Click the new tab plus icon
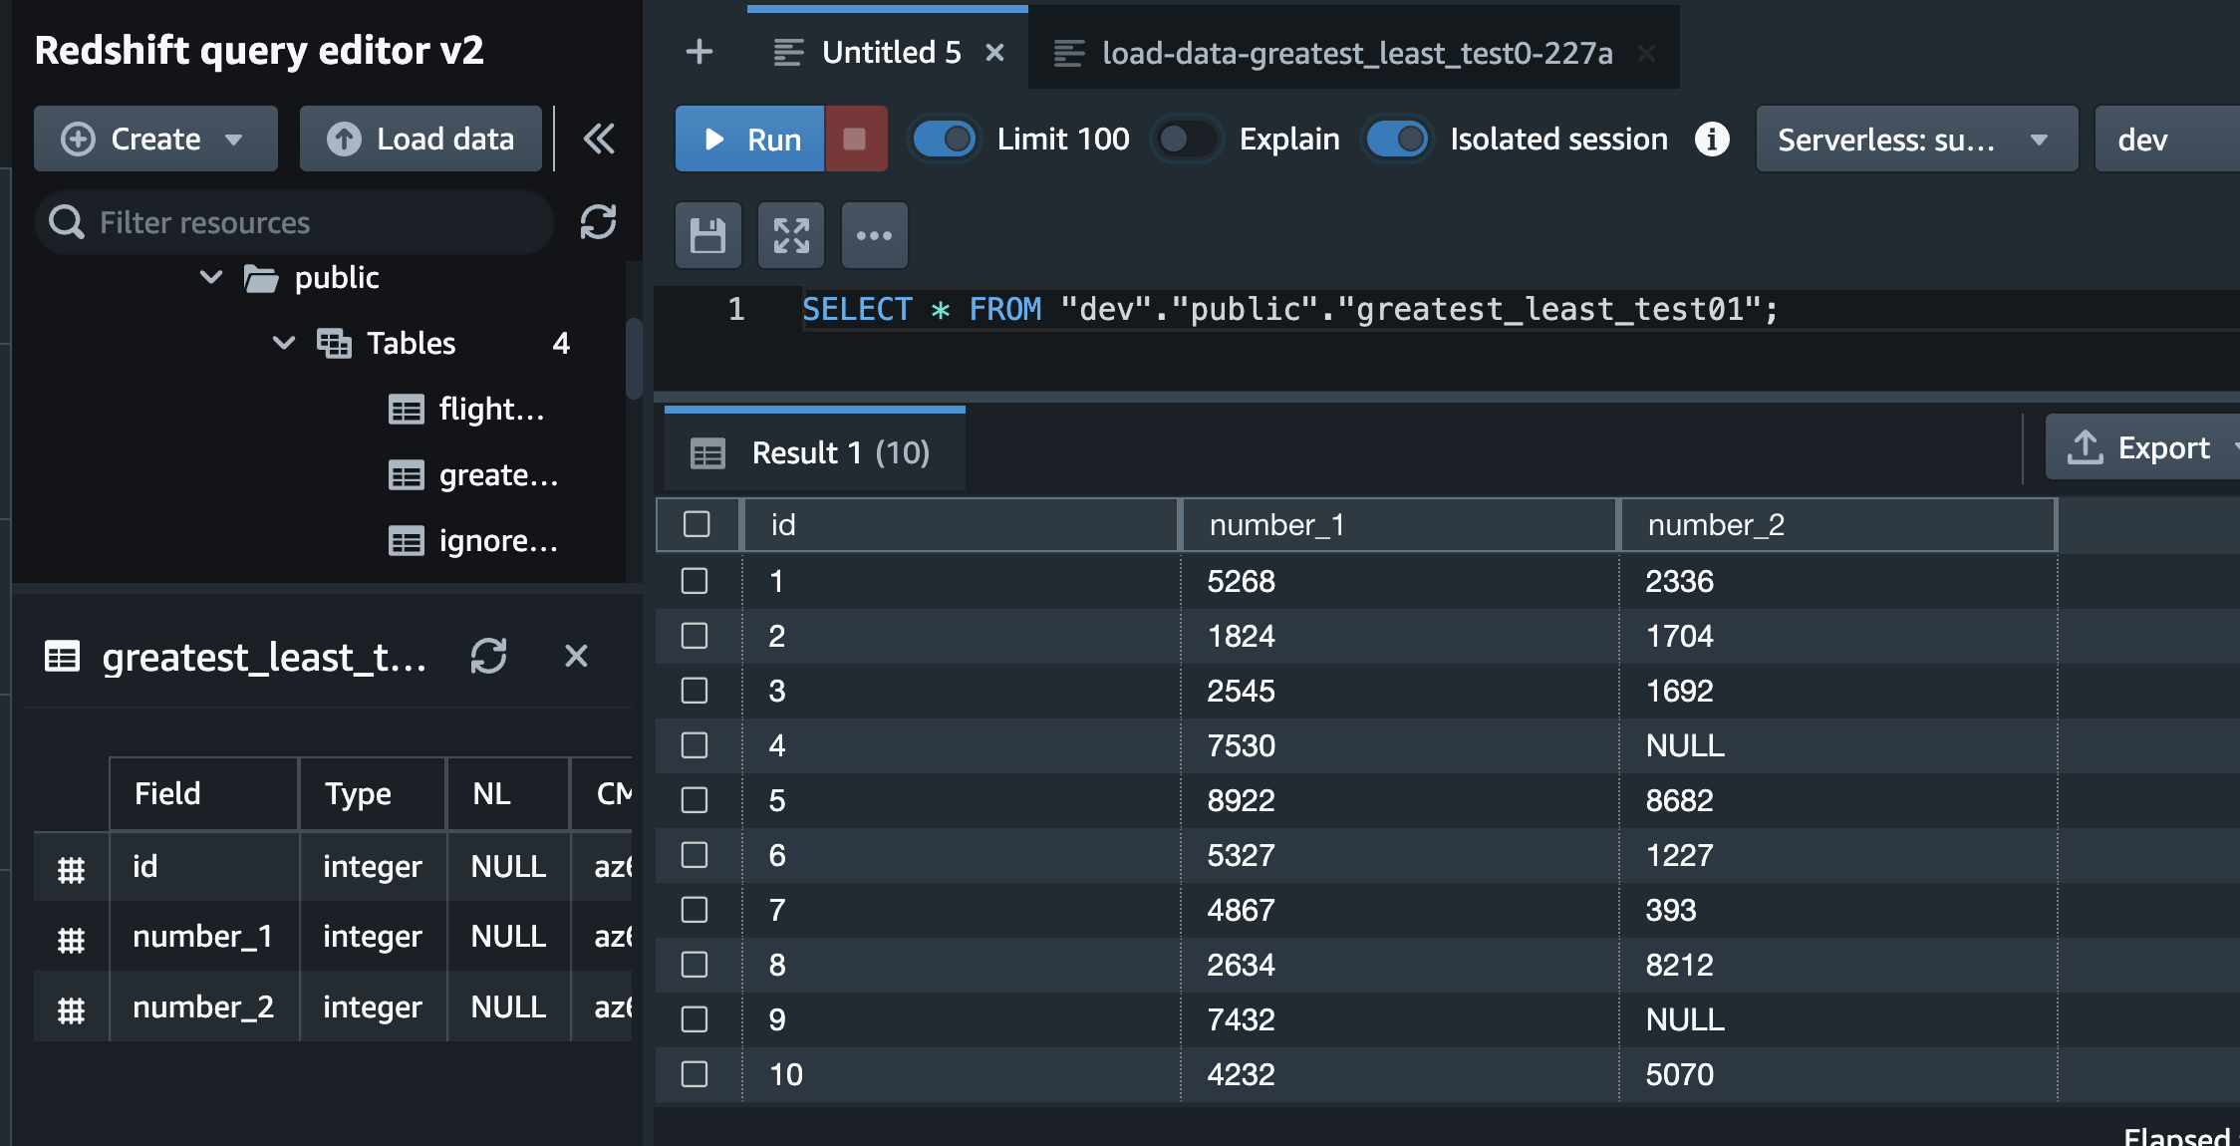The width and height of the screenshot is (2240, 1146). click(700, 52)
